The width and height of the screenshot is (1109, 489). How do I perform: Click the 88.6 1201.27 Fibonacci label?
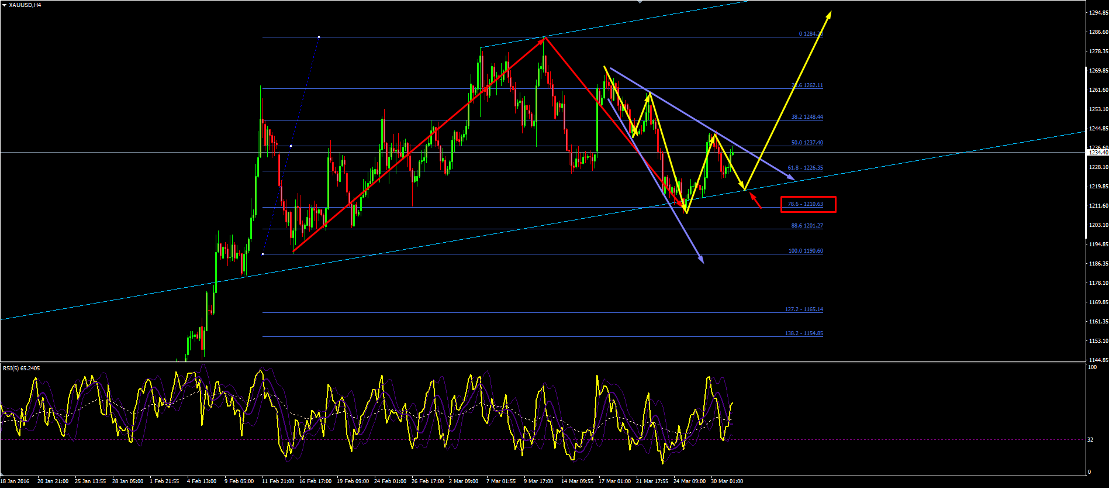807,226
